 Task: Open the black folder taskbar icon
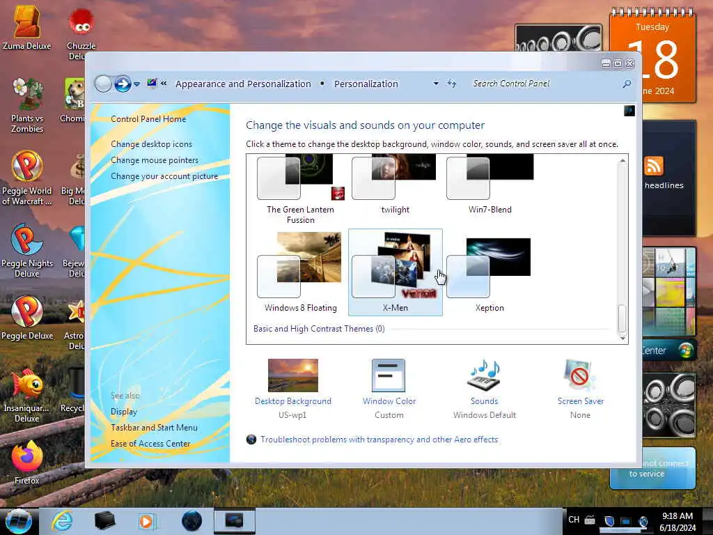click(104, 520)
